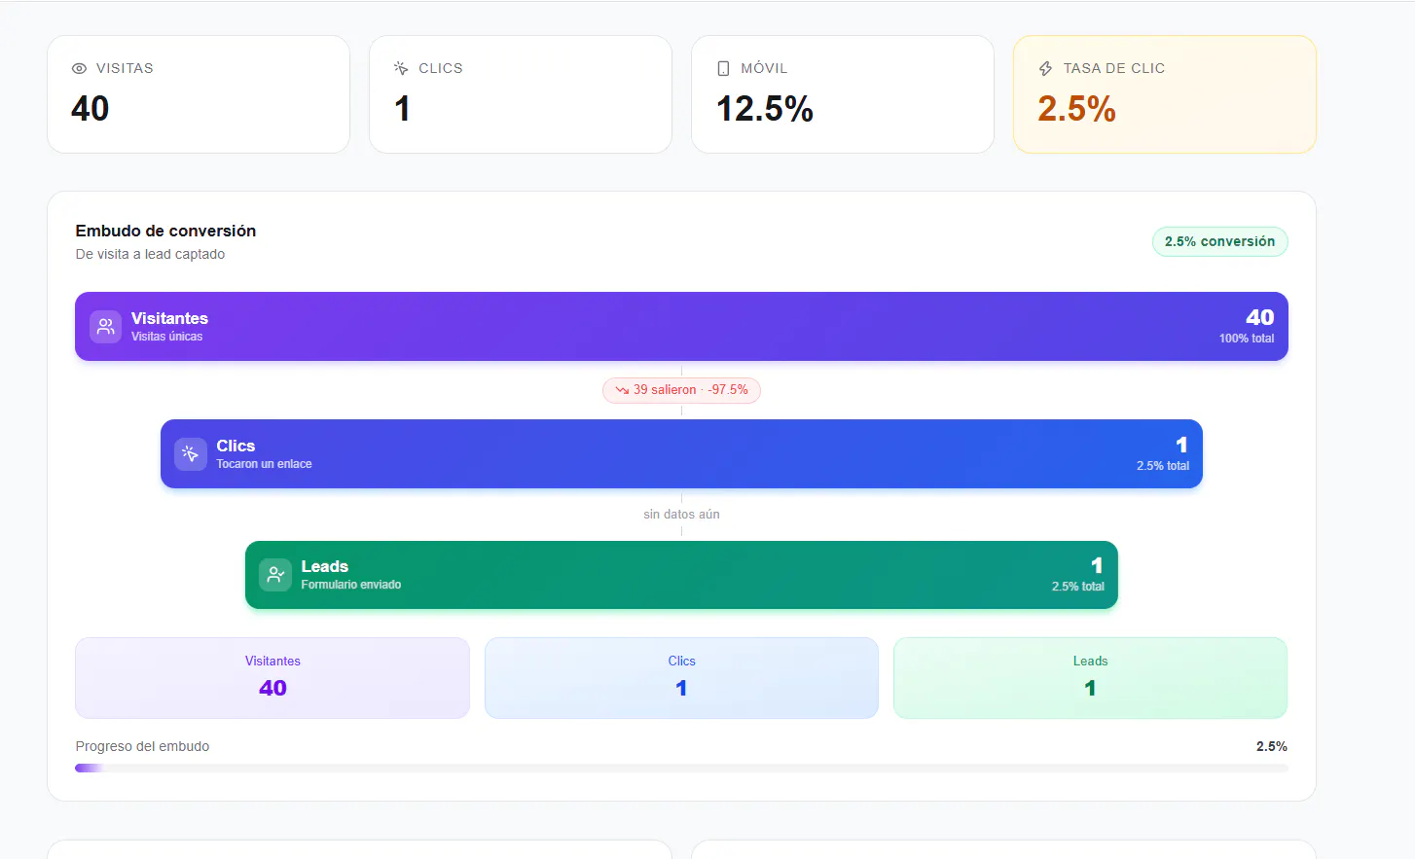Click the 39 salieron -97.5% badge
The height and width of the screenshot is (859, 1415).
tap(681, 390)
